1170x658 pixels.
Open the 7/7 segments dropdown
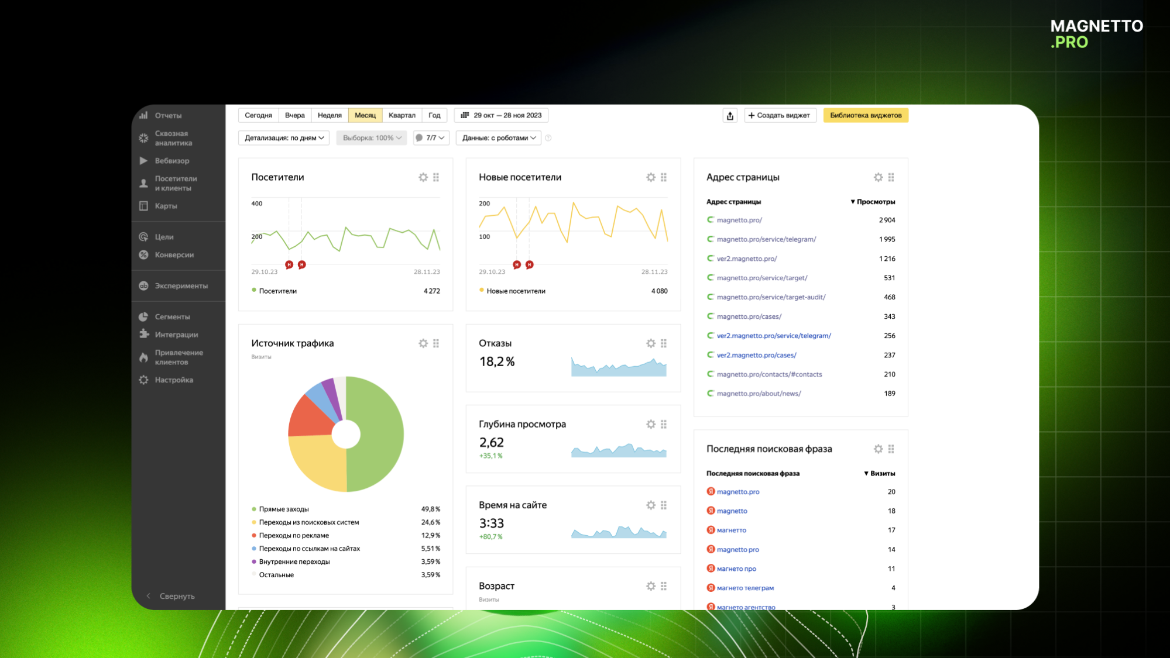(x=431, y=138)
